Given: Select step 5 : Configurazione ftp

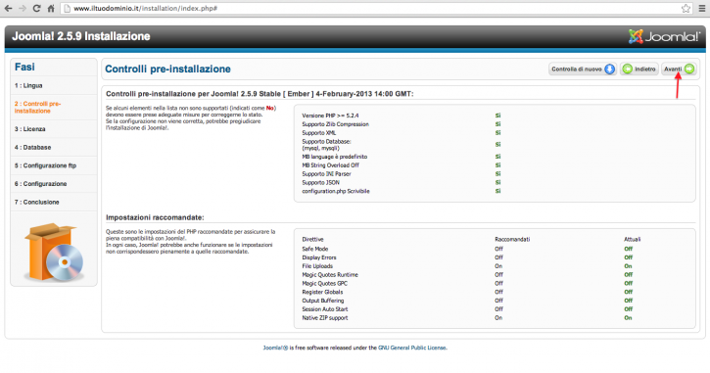Looking at the screenshot, I should (45, 165).
